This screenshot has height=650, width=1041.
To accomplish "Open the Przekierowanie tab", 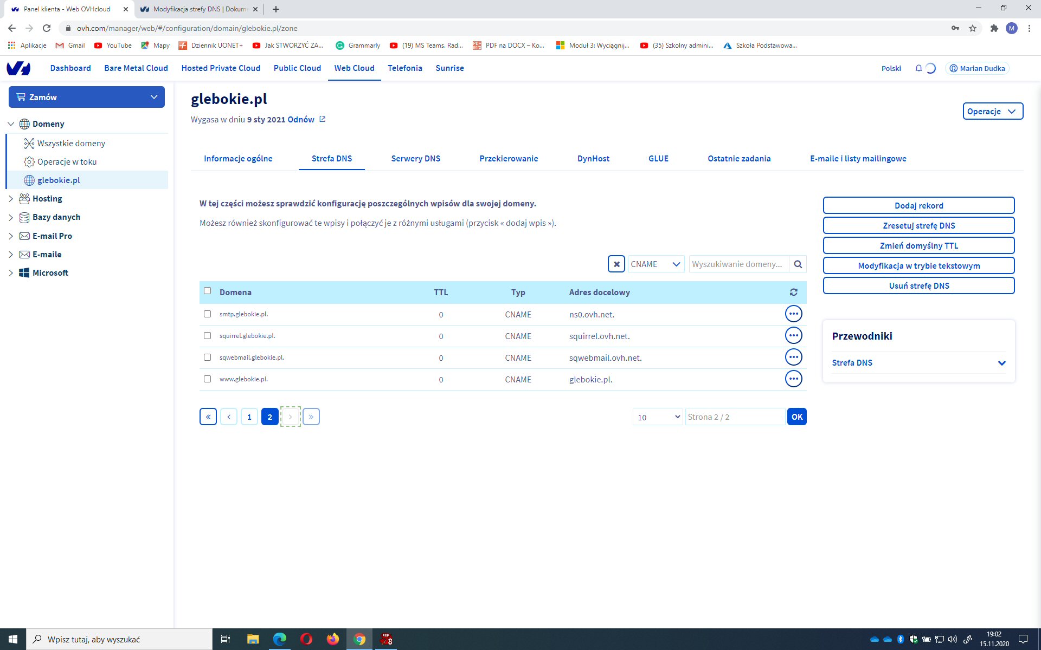I will pos(509,159).
